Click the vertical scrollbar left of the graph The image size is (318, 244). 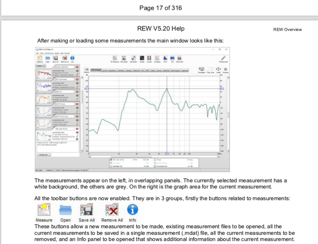82,114
